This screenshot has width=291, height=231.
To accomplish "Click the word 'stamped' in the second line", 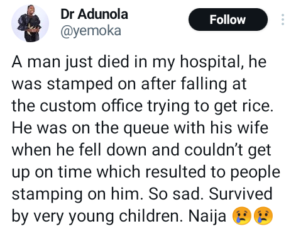I will tap(80, 84).
